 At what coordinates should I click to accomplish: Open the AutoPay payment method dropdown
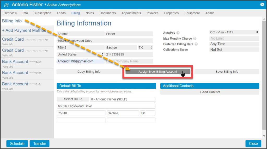234,33
